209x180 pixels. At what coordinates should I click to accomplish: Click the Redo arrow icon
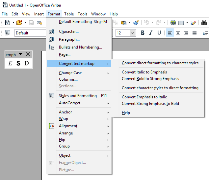[158, 23]
